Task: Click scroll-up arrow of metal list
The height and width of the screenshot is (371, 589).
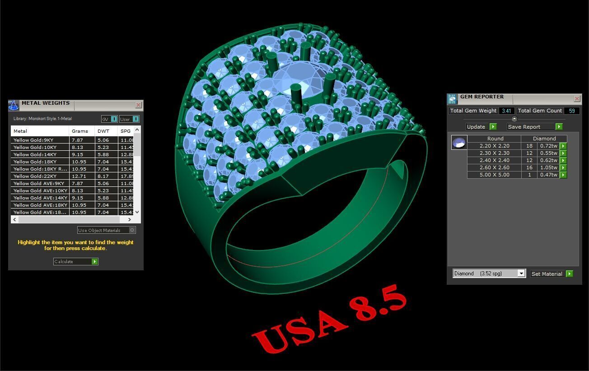Action: (137, 130)
